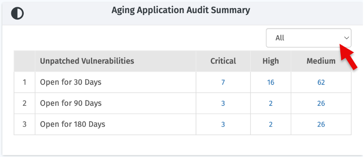Click the High column header

click(x=271, y=61)
